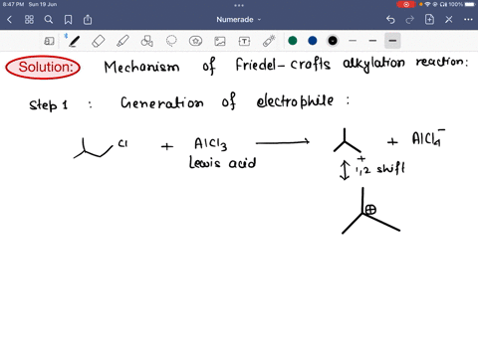Open the search magnifier

(x=49, y=20)
